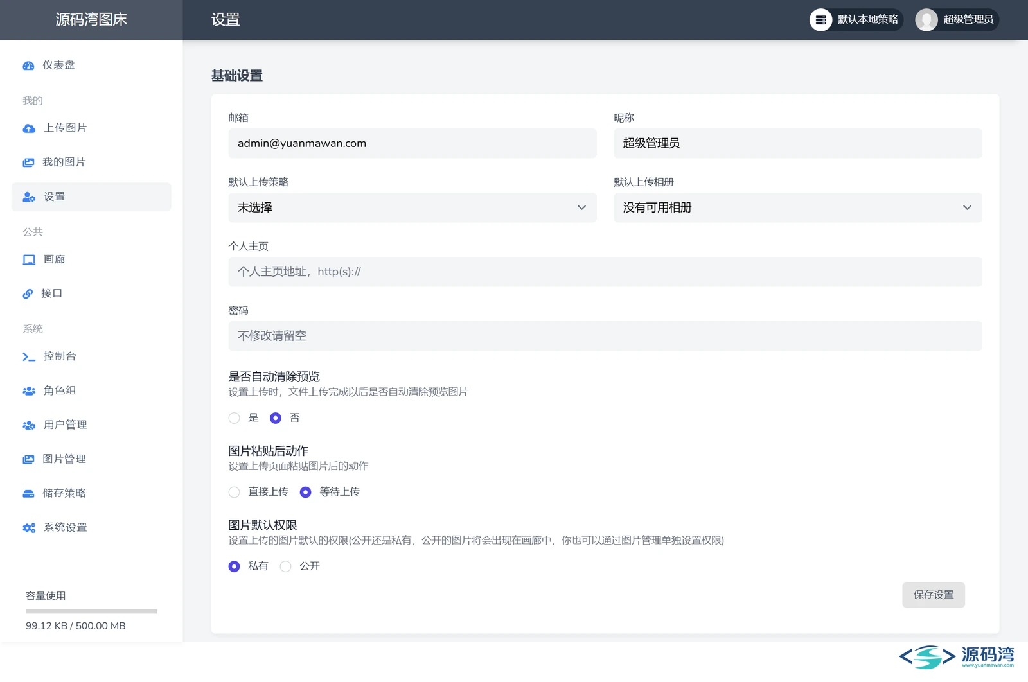Set default image permission to 公开

(285, 566)
